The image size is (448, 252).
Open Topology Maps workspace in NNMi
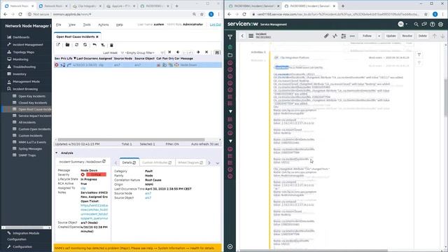(x=23, y=52)
